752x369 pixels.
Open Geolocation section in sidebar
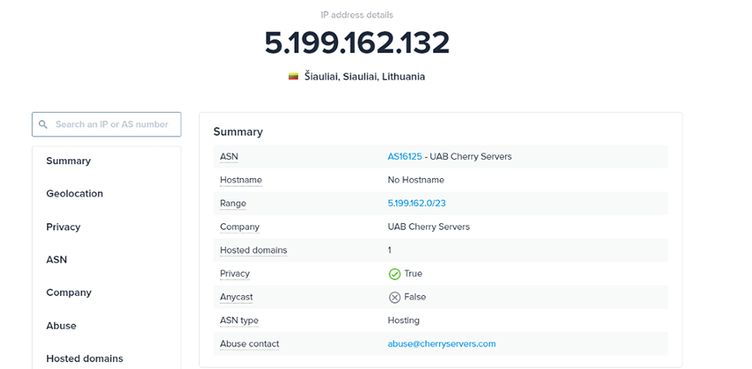pyautogui.click(x=75, y=194)
